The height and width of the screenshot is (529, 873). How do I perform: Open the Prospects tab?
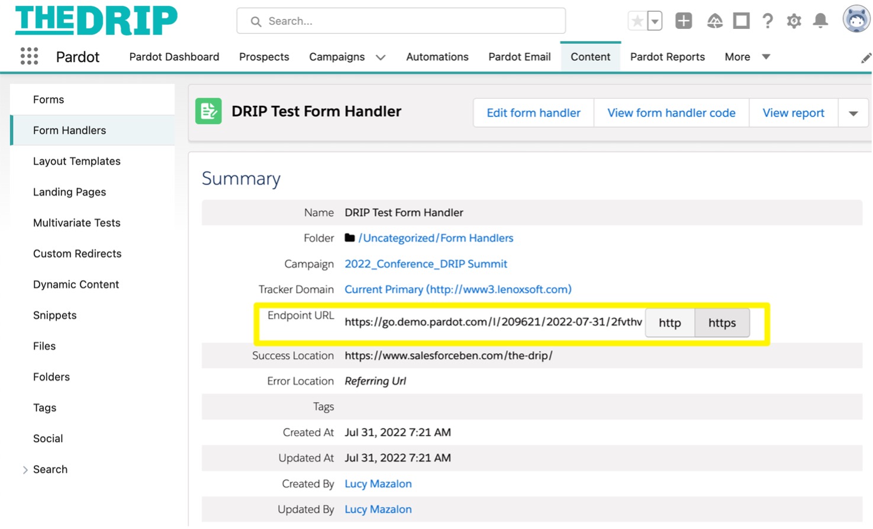point(264,57)
